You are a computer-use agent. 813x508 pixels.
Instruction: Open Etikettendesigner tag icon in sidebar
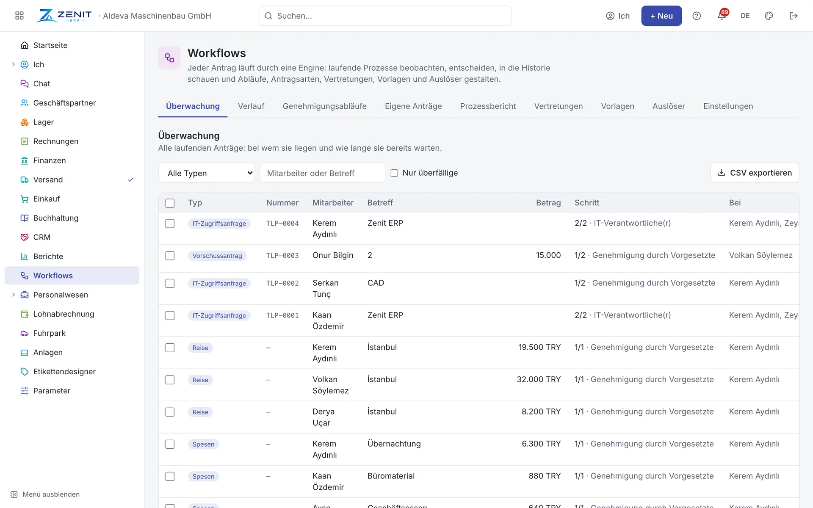25,372
